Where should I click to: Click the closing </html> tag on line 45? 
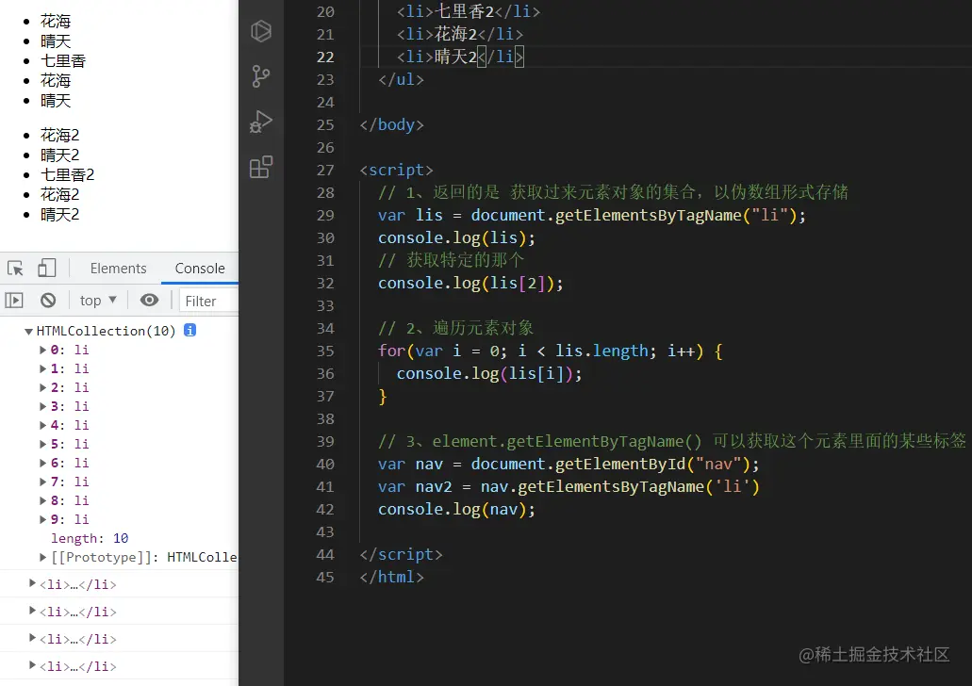(392, 577)
